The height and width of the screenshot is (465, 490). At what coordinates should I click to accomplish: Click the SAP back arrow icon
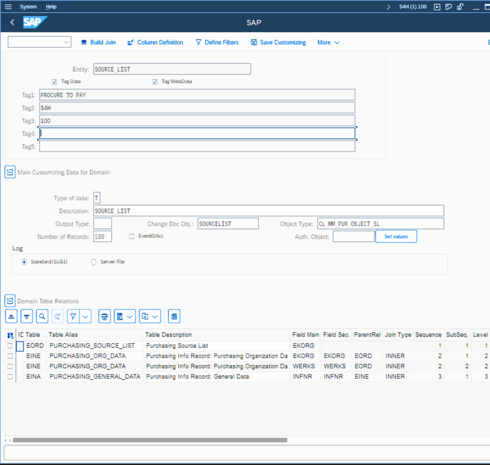point(12,22)
